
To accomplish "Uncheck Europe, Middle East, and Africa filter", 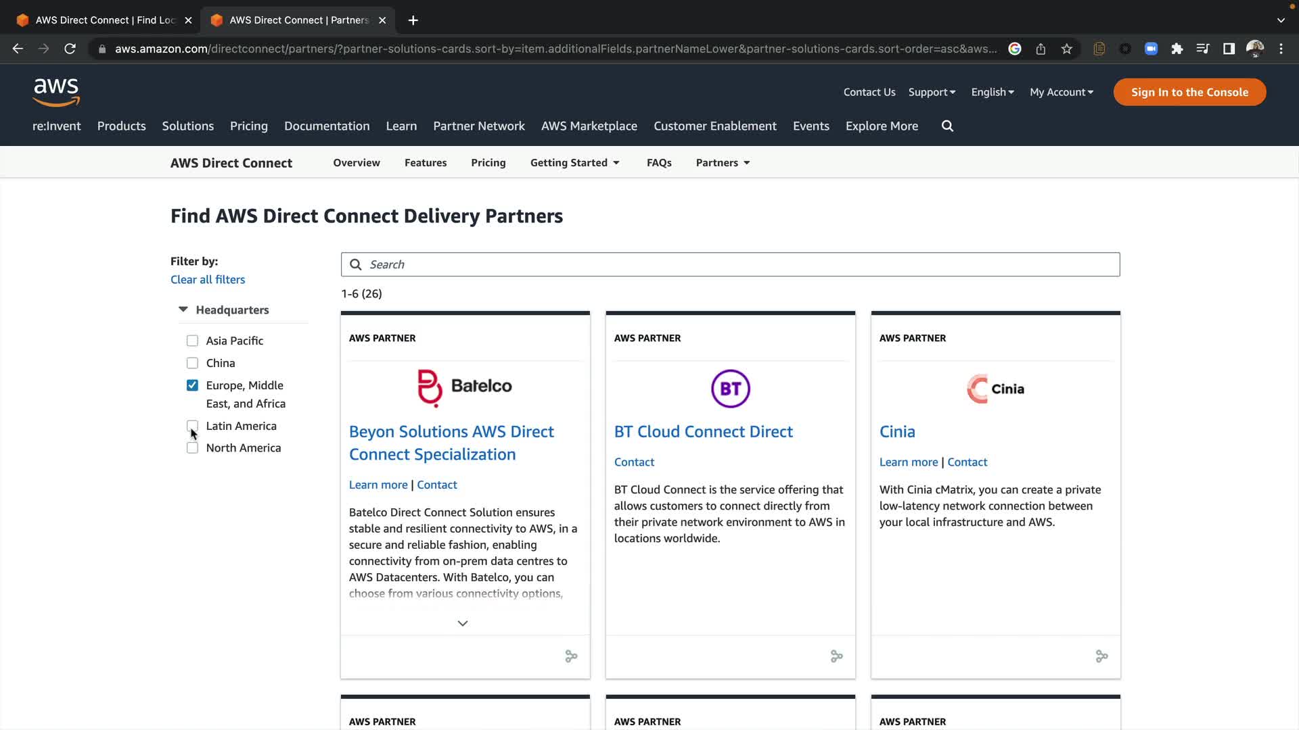I will click(x=192, y=385).
